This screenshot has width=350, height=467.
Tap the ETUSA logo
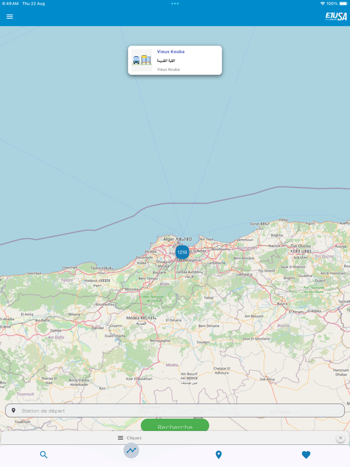336,16
